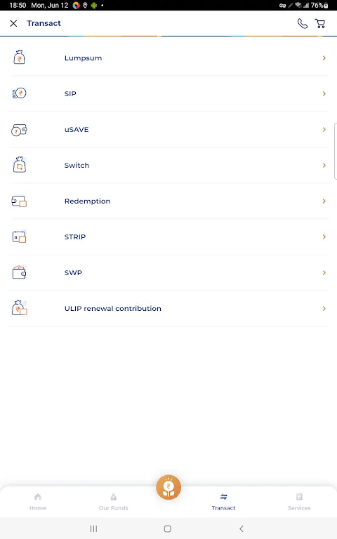This screenshot has width=337, height=539.
Task: Expand the uSAVE row chevron
Action: 324,129
